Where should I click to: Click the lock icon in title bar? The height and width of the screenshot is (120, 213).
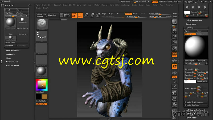[195, 2]
